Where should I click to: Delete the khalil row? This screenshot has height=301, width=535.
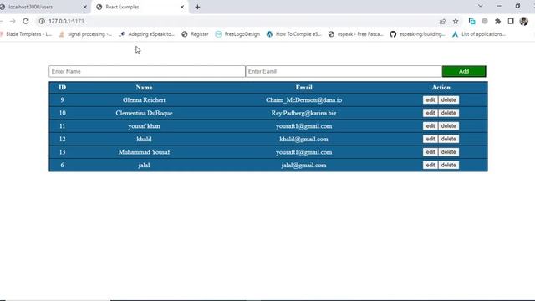click(x=448, y=139)
